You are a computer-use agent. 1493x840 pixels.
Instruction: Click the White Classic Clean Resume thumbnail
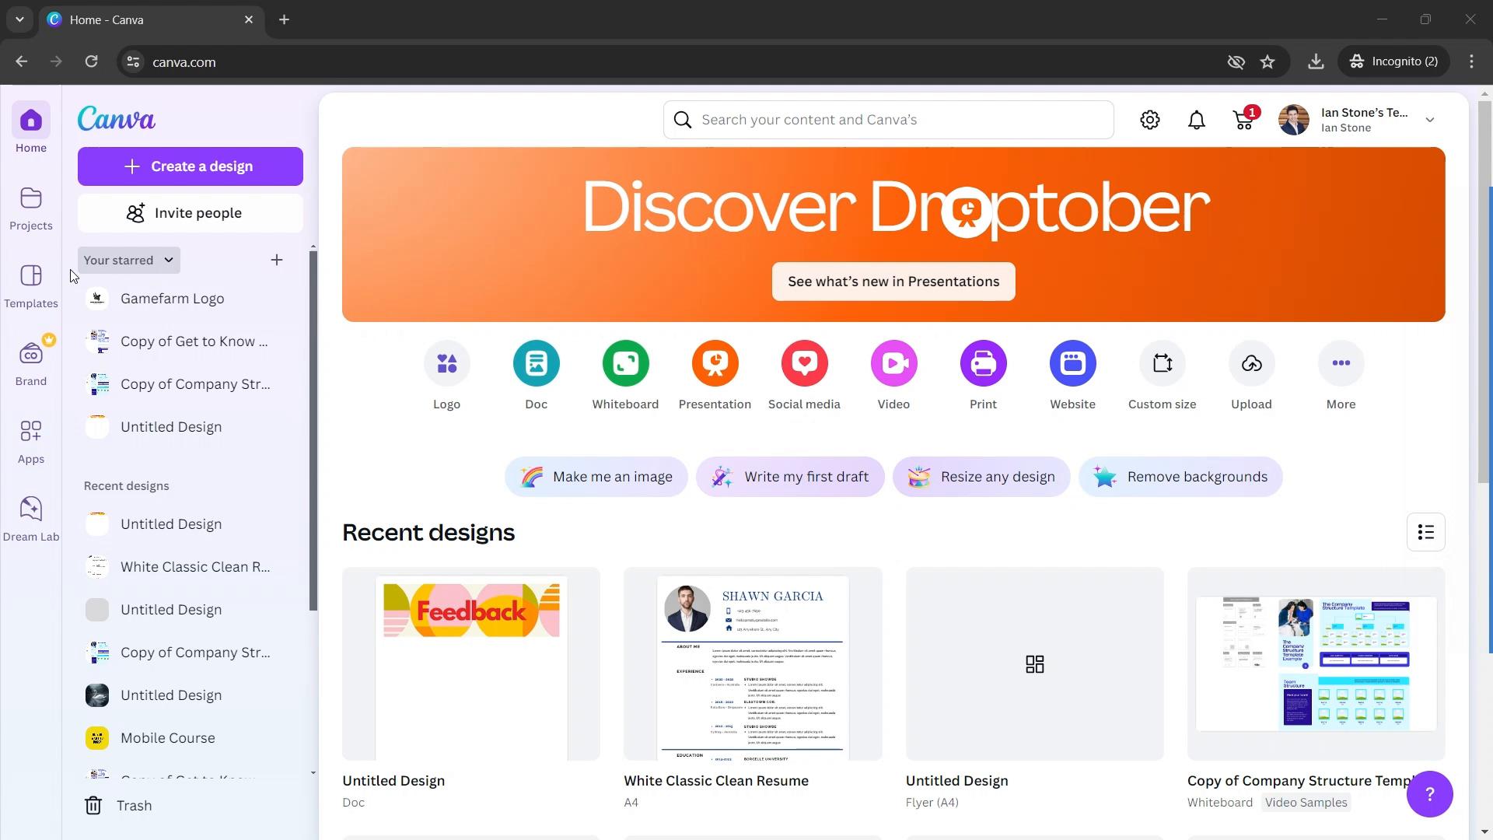click(x=753, y=663)
